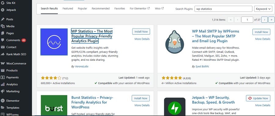Click the Pages sidebar icon
This screenshot has height=116, width=275.
pos(3,33)
